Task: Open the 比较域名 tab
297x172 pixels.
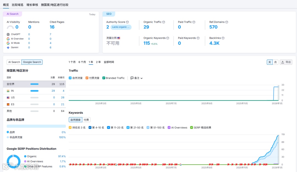Action: tap(18, 5)
